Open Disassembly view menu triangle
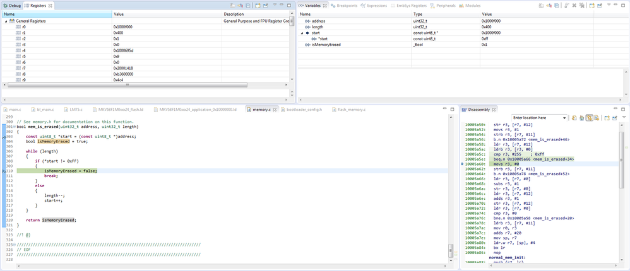Image resolution: width=630 pixels, height=271 pixels. click(x=624, y=117)
